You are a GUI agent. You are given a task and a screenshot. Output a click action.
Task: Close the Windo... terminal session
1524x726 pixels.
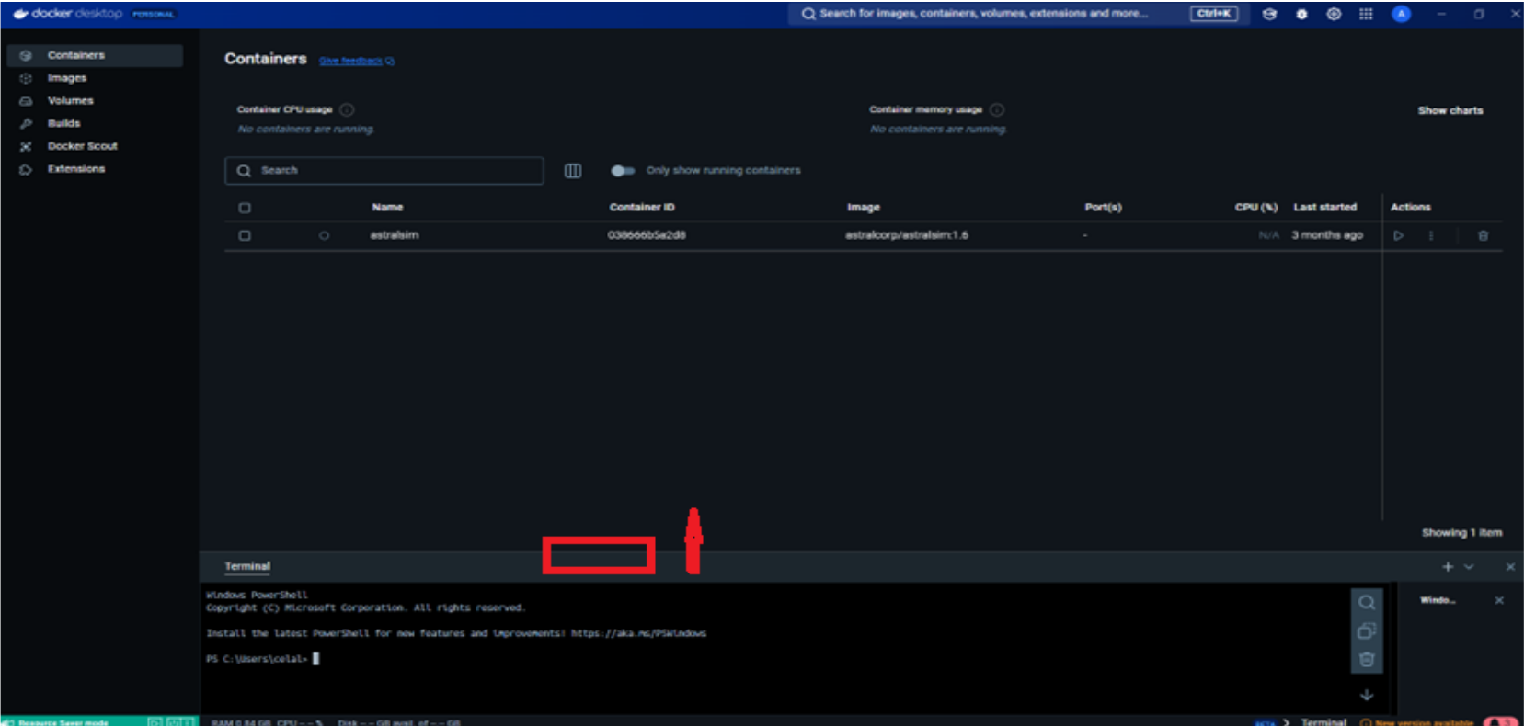tap(1499, 600)
